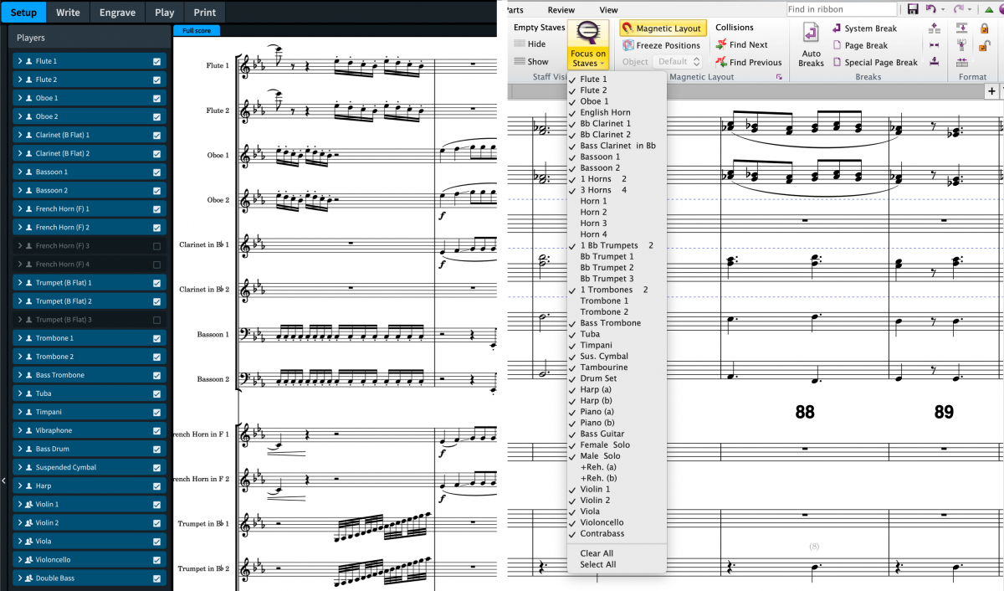Viewport: 1004px width, 591px height.
Task: Click the Object Default stepper arrows
Action: (x=696, y=62)
